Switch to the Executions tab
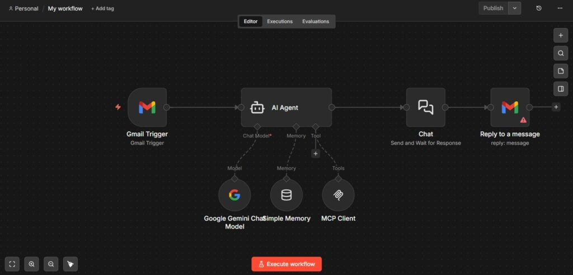This screenshot has width=573, height=275. [x=280, y=21]
